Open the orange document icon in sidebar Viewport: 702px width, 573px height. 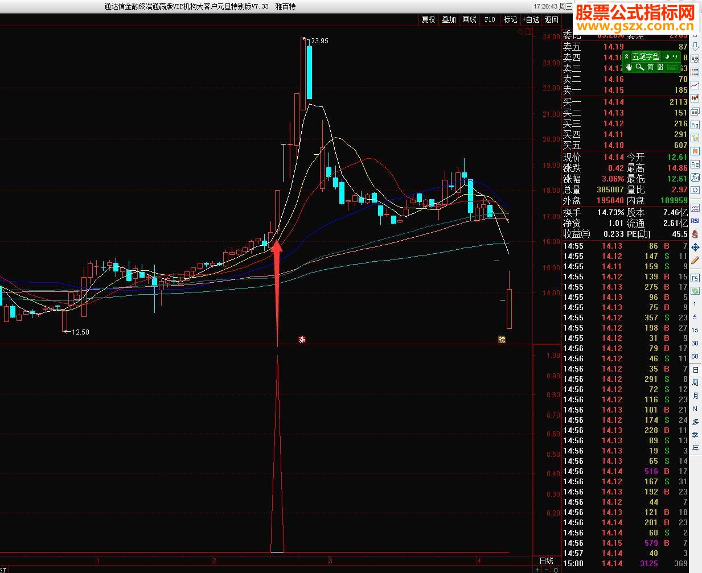[x=695, y=151]
